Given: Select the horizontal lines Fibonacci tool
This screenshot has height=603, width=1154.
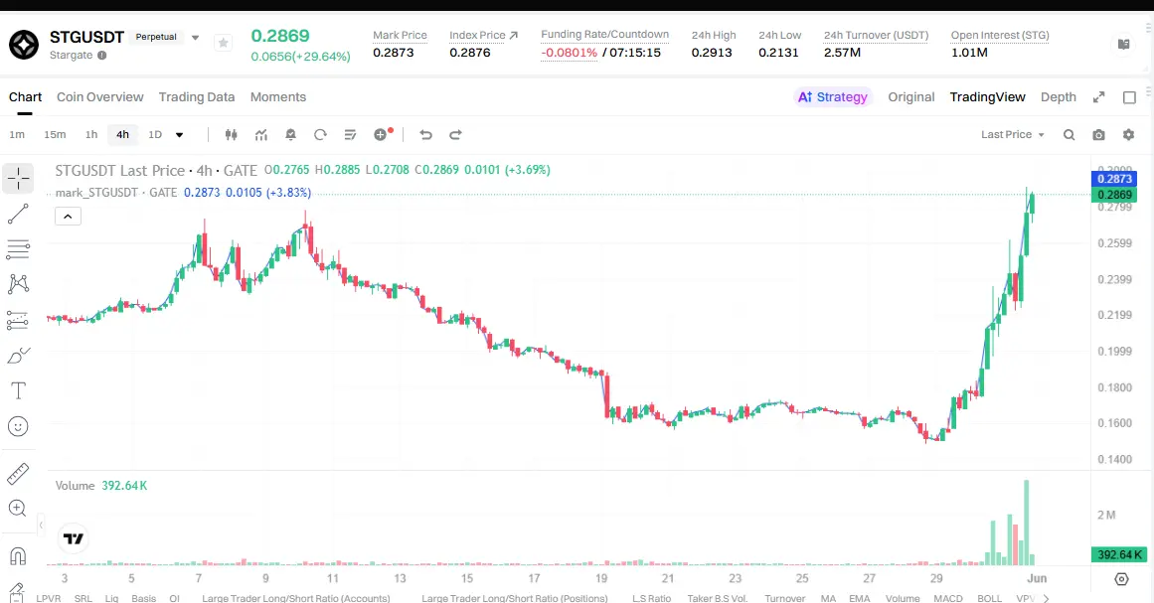Looking at the screenshot, I should pos(18,249).
